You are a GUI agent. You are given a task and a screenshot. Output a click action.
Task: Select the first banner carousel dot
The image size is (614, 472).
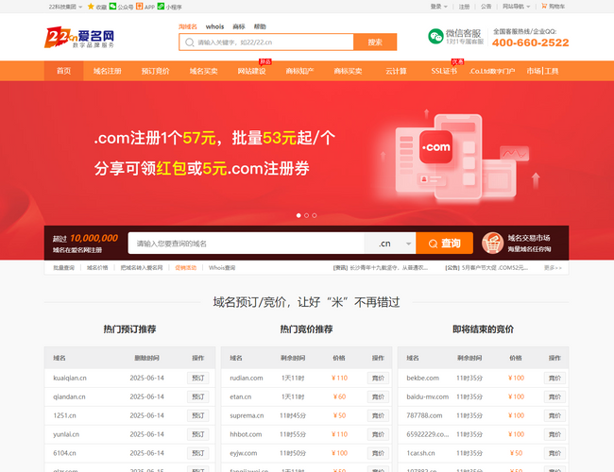[298, 215]
